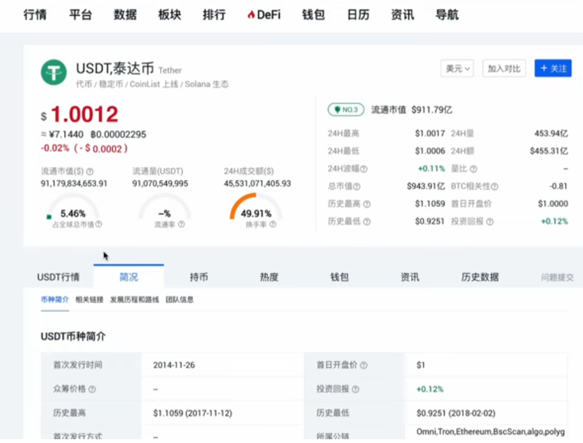Viewport: 583px width, 443px height.
Task: Click help icon beside BTC相关性
Action: point(494,187)
